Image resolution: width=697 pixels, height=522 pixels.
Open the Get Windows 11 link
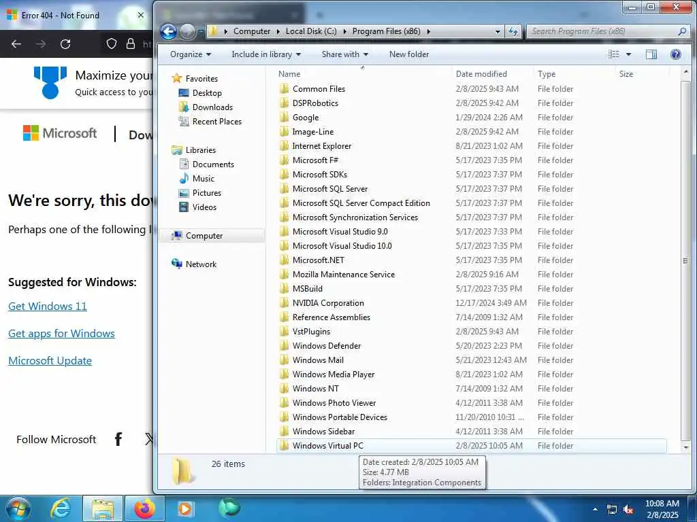tap(48, 307)
